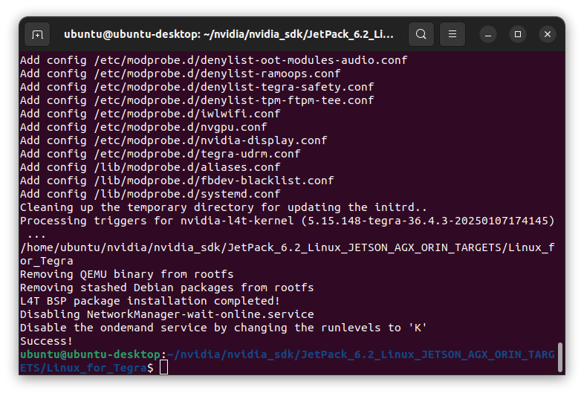
Task: Minimize the terminal window
Action: [488, 35]
